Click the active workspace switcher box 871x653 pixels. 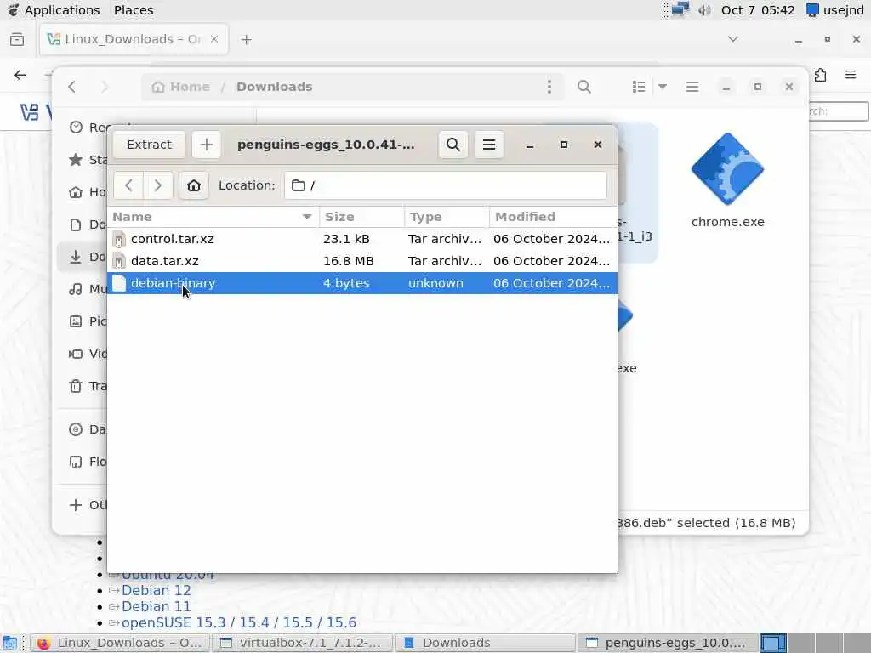(x=772, y=643)
